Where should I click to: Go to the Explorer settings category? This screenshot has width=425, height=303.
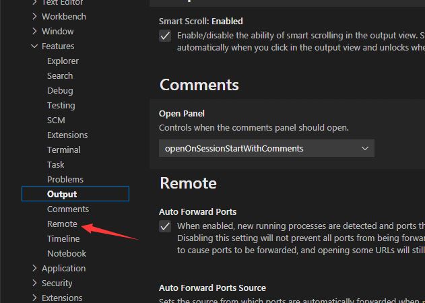63,61
